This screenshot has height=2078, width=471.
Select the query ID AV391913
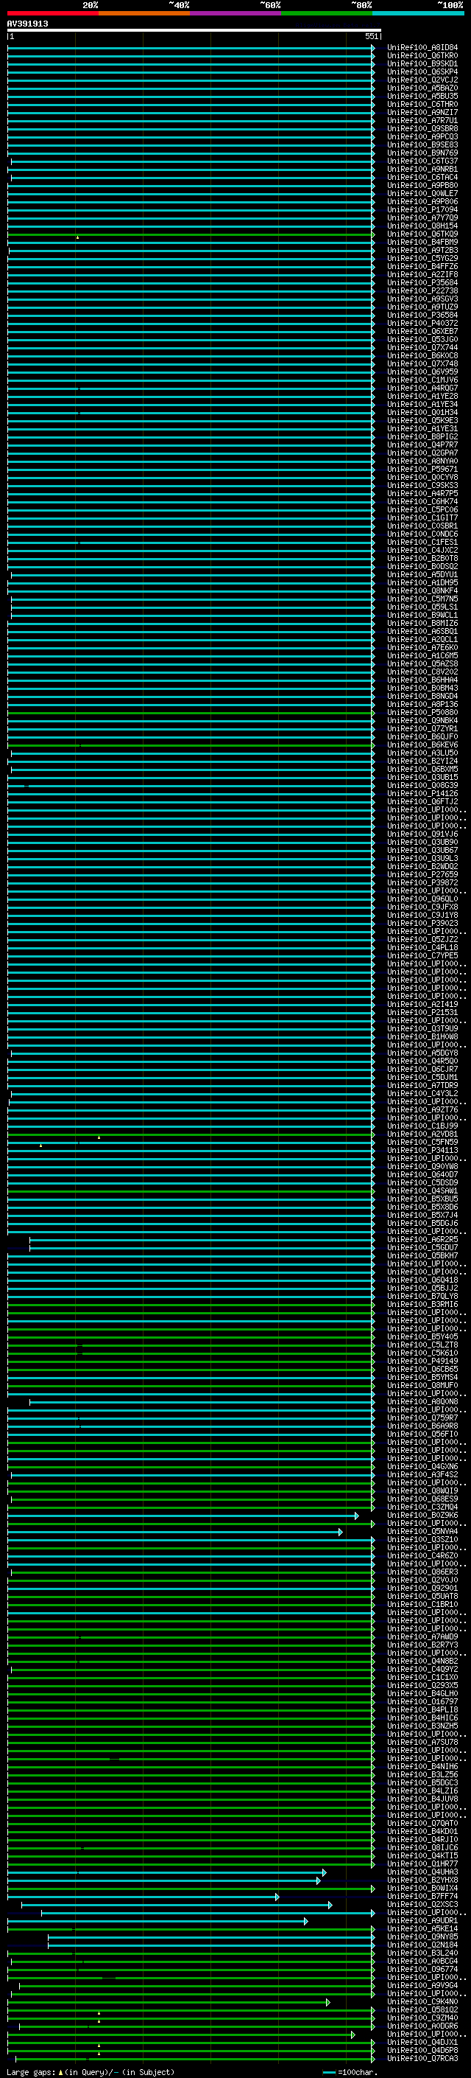(x=27, y=24)
